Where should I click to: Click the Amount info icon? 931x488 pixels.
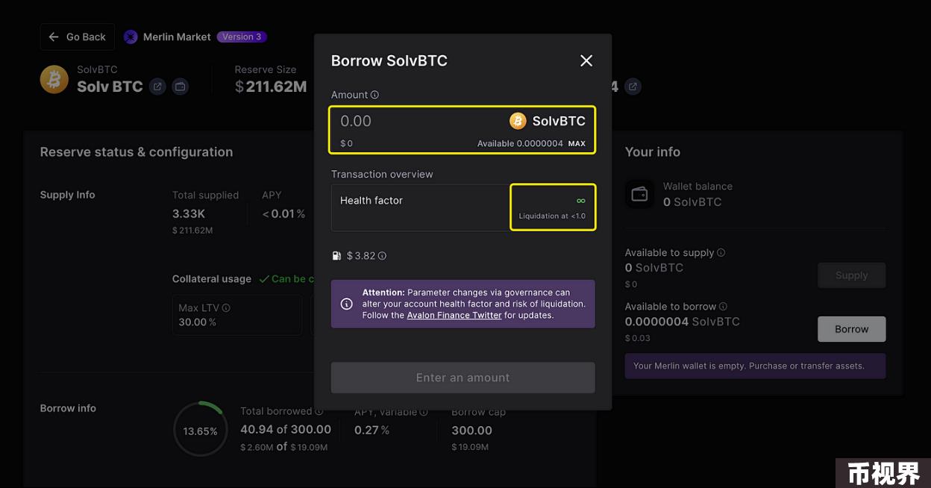[x=374, y=95]
